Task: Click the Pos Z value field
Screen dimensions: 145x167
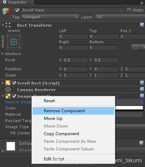Action: (x=133, y=36)
